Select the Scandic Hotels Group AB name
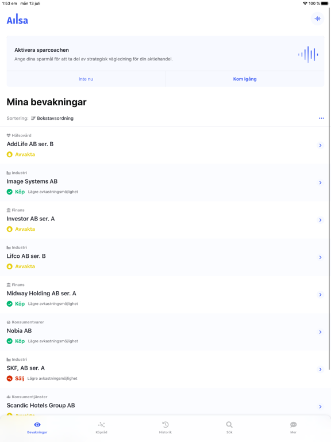The image size is (331, 442). 41,405
